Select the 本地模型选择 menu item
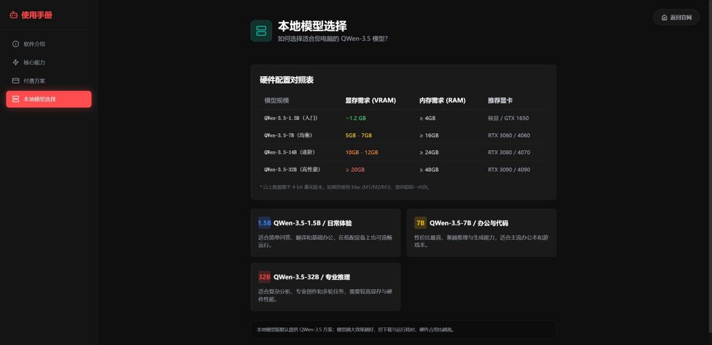 tap(49, 99)
